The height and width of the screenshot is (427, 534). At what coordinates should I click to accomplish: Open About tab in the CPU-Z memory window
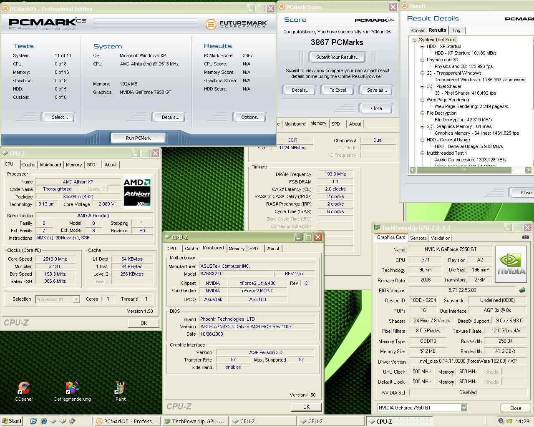click(355, 124)
